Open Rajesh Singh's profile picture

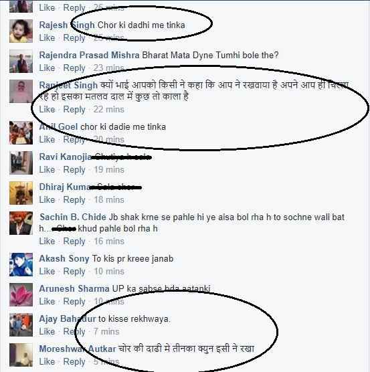coord(21,31)
